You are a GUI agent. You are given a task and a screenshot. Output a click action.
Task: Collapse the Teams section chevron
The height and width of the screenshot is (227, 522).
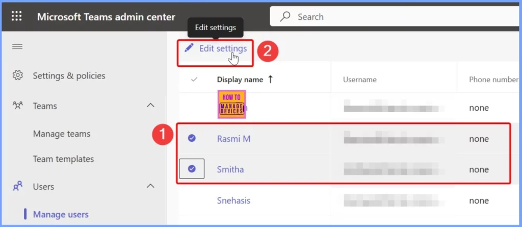click(151, 105)
